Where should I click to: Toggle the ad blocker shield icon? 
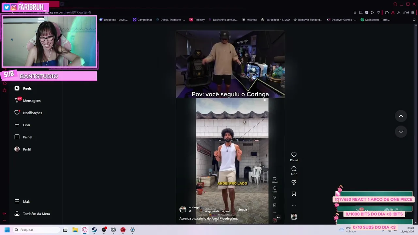pos(367,12)
